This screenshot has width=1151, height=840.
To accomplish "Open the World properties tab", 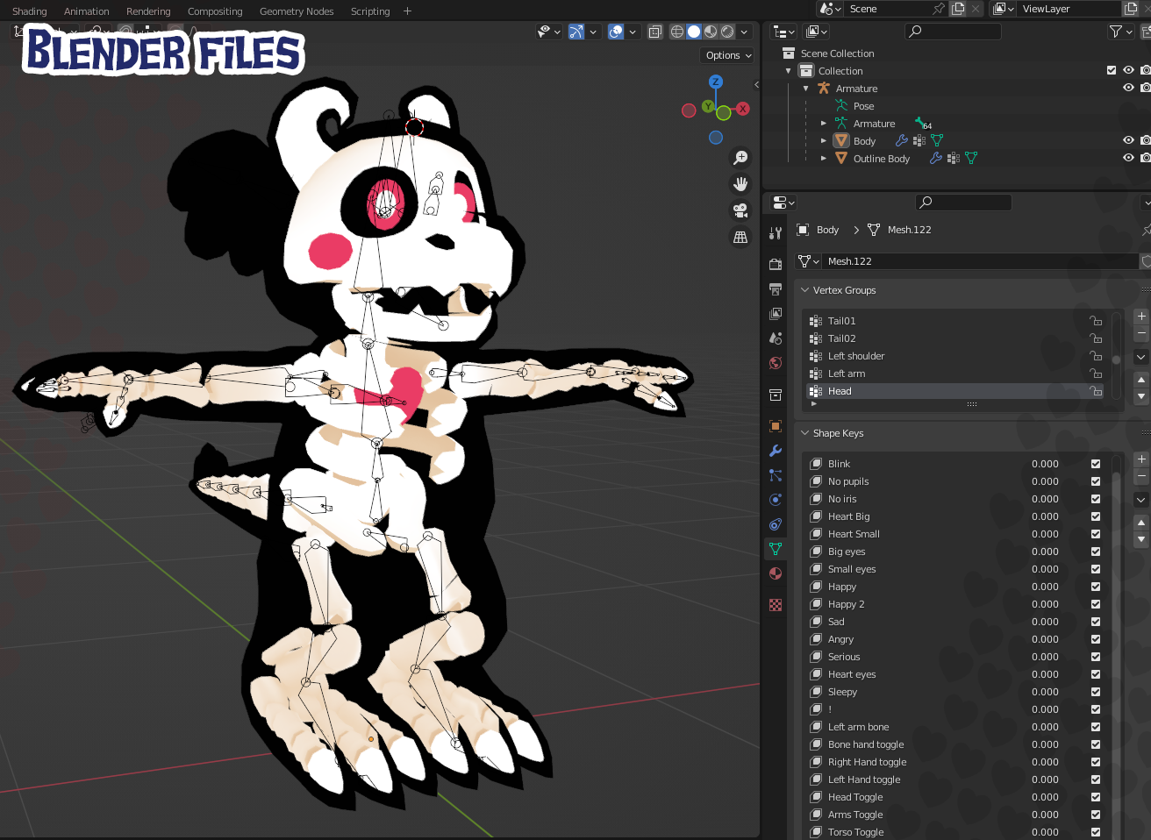I will click(776, 362).
